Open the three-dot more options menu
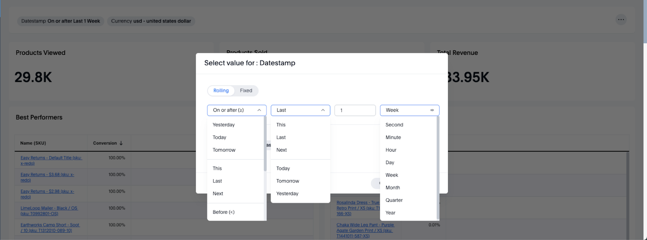Image resolution: width=647 pixels, height=240 pixels. (621, 20)
